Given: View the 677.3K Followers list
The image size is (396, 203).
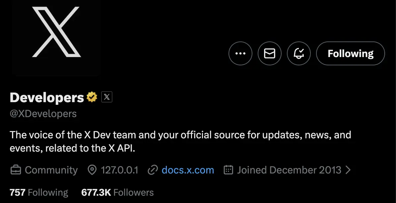Looking at the screenshot, I should [x=117, y=192].
